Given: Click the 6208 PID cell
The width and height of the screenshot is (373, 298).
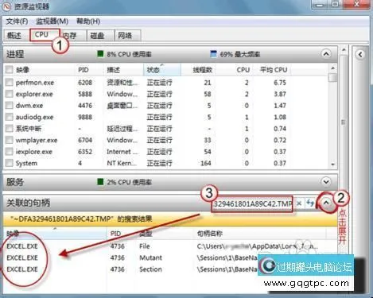Looking at the screenshot, I should (85, 83).
